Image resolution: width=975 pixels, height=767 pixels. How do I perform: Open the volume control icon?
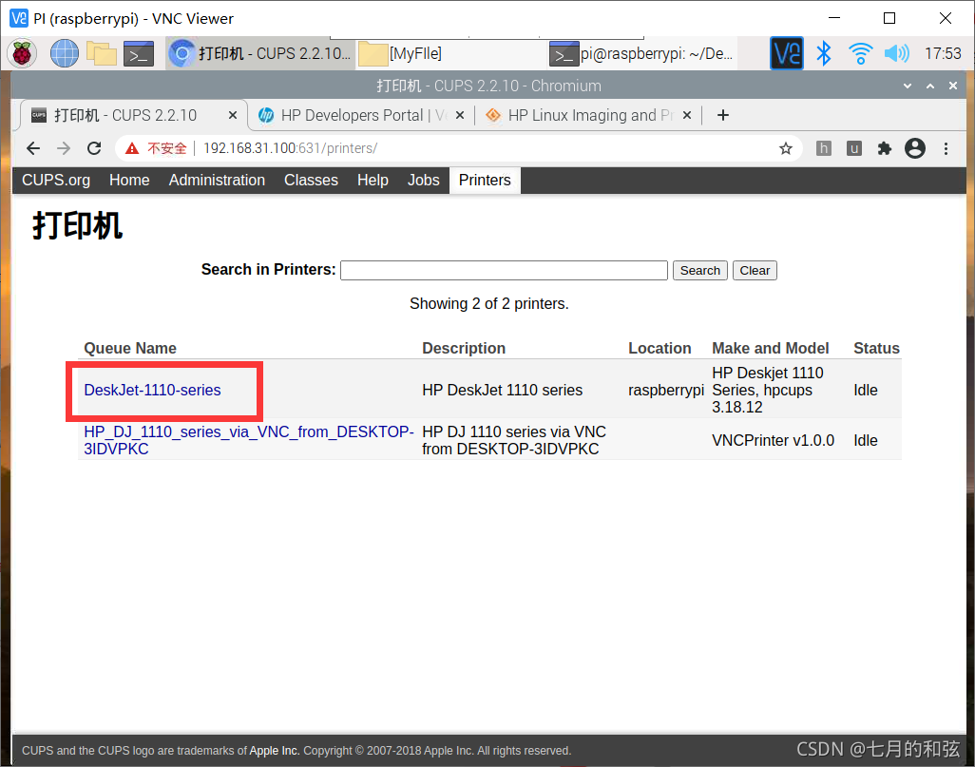click(x=896, y=53)
